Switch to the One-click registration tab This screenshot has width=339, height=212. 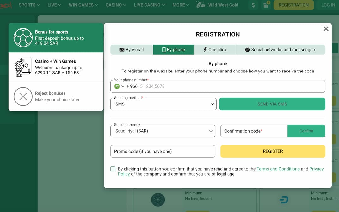[x=215, y=50]
